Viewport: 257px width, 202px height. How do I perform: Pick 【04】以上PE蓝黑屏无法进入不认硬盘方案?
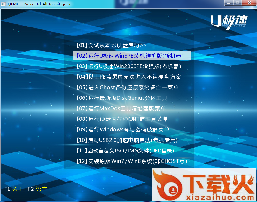128,77
